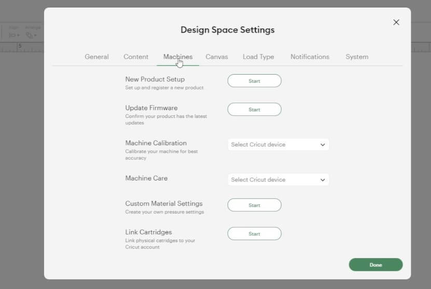431x289 pixels.
Task: Go to the Canvas tab
Action: point(217,57)
